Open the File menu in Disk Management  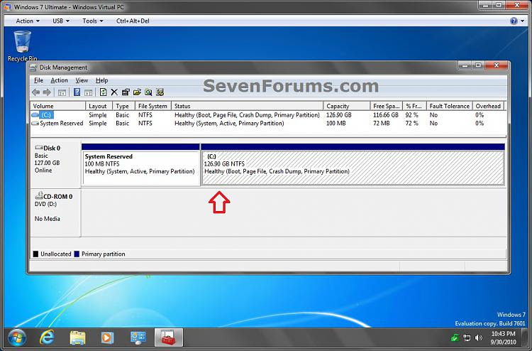coord(38,80)
